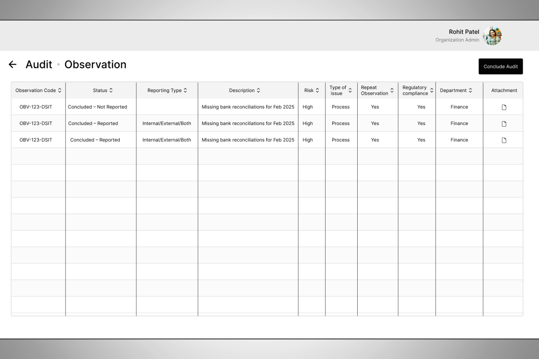Sort the Regulatory compliance column
Image resolution: width=539 pixels, height=359 pixels.
(432, 90)
